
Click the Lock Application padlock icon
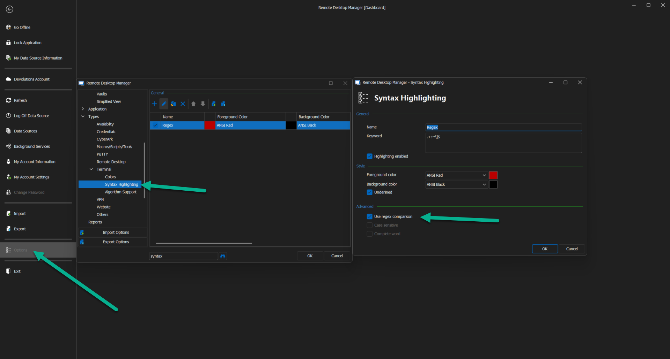tap(8, 43)
